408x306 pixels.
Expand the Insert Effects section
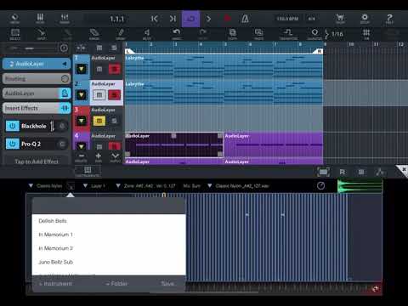coord(37,108)
